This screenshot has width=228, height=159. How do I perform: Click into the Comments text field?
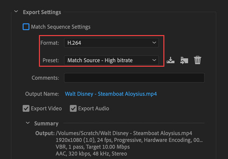click(134, 78)
